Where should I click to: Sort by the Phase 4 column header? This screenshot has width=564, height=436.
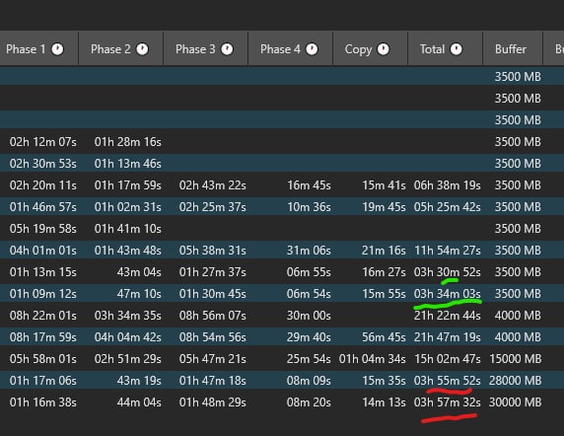[x=291, y=48]
